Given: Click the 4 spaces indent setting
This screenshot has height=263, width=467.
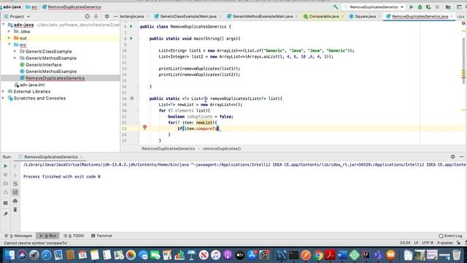Looking at the screenshot, I should [x=445, y=243].
